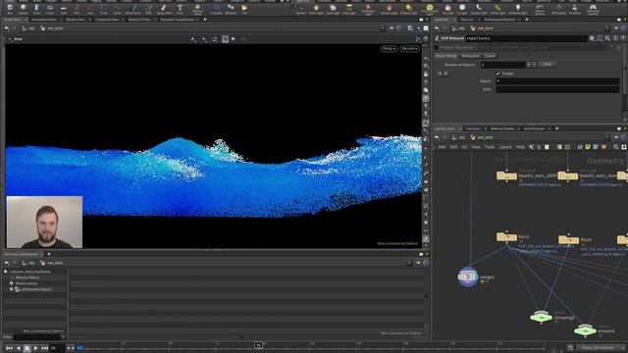The width and height of the screenshot is (628, 353).
Task: Select the clumping1 node
Action: pos(541,317)
